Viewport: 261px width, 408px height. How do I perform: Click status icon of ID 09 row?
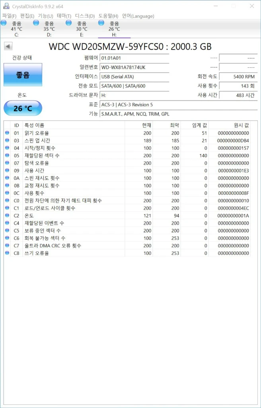click(x=7, y=171)
